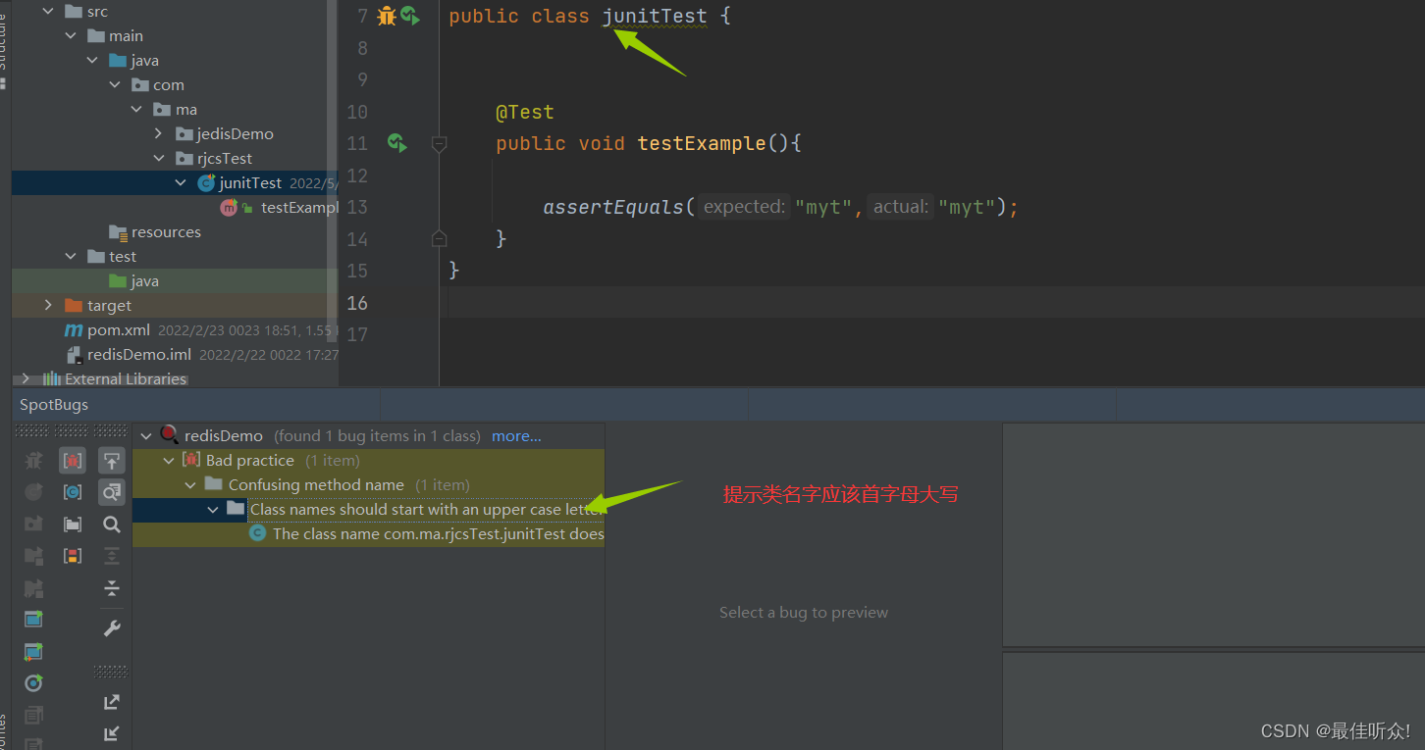This screenshot has width=1425, height=750.
Task: Click the debug bug icon on line 7
Action: click(x=387, y=16)
